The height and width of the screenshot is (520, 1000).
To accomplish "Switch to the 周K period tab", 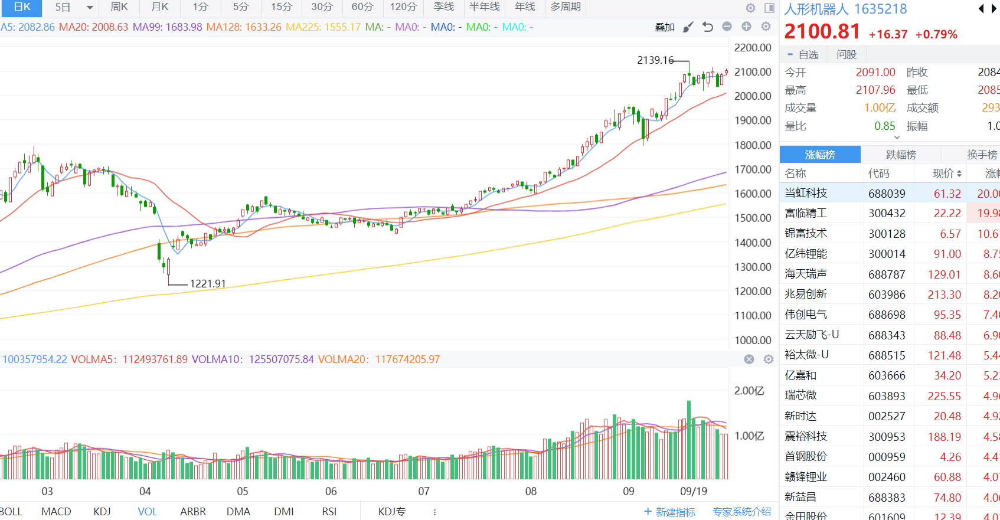I will (x=119, y=7).
